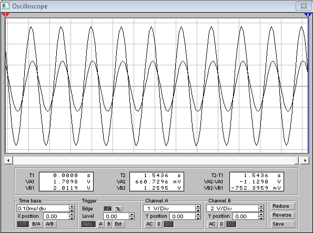Set Channel B coupling to DC
Image resolution: width=313 pixels, height=233 pixels.
pos(231,224)
